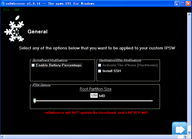Screen dimensions: 192x139
Task: Click the sn0wbreeze title bar app icon
Action: pos(3,4)
